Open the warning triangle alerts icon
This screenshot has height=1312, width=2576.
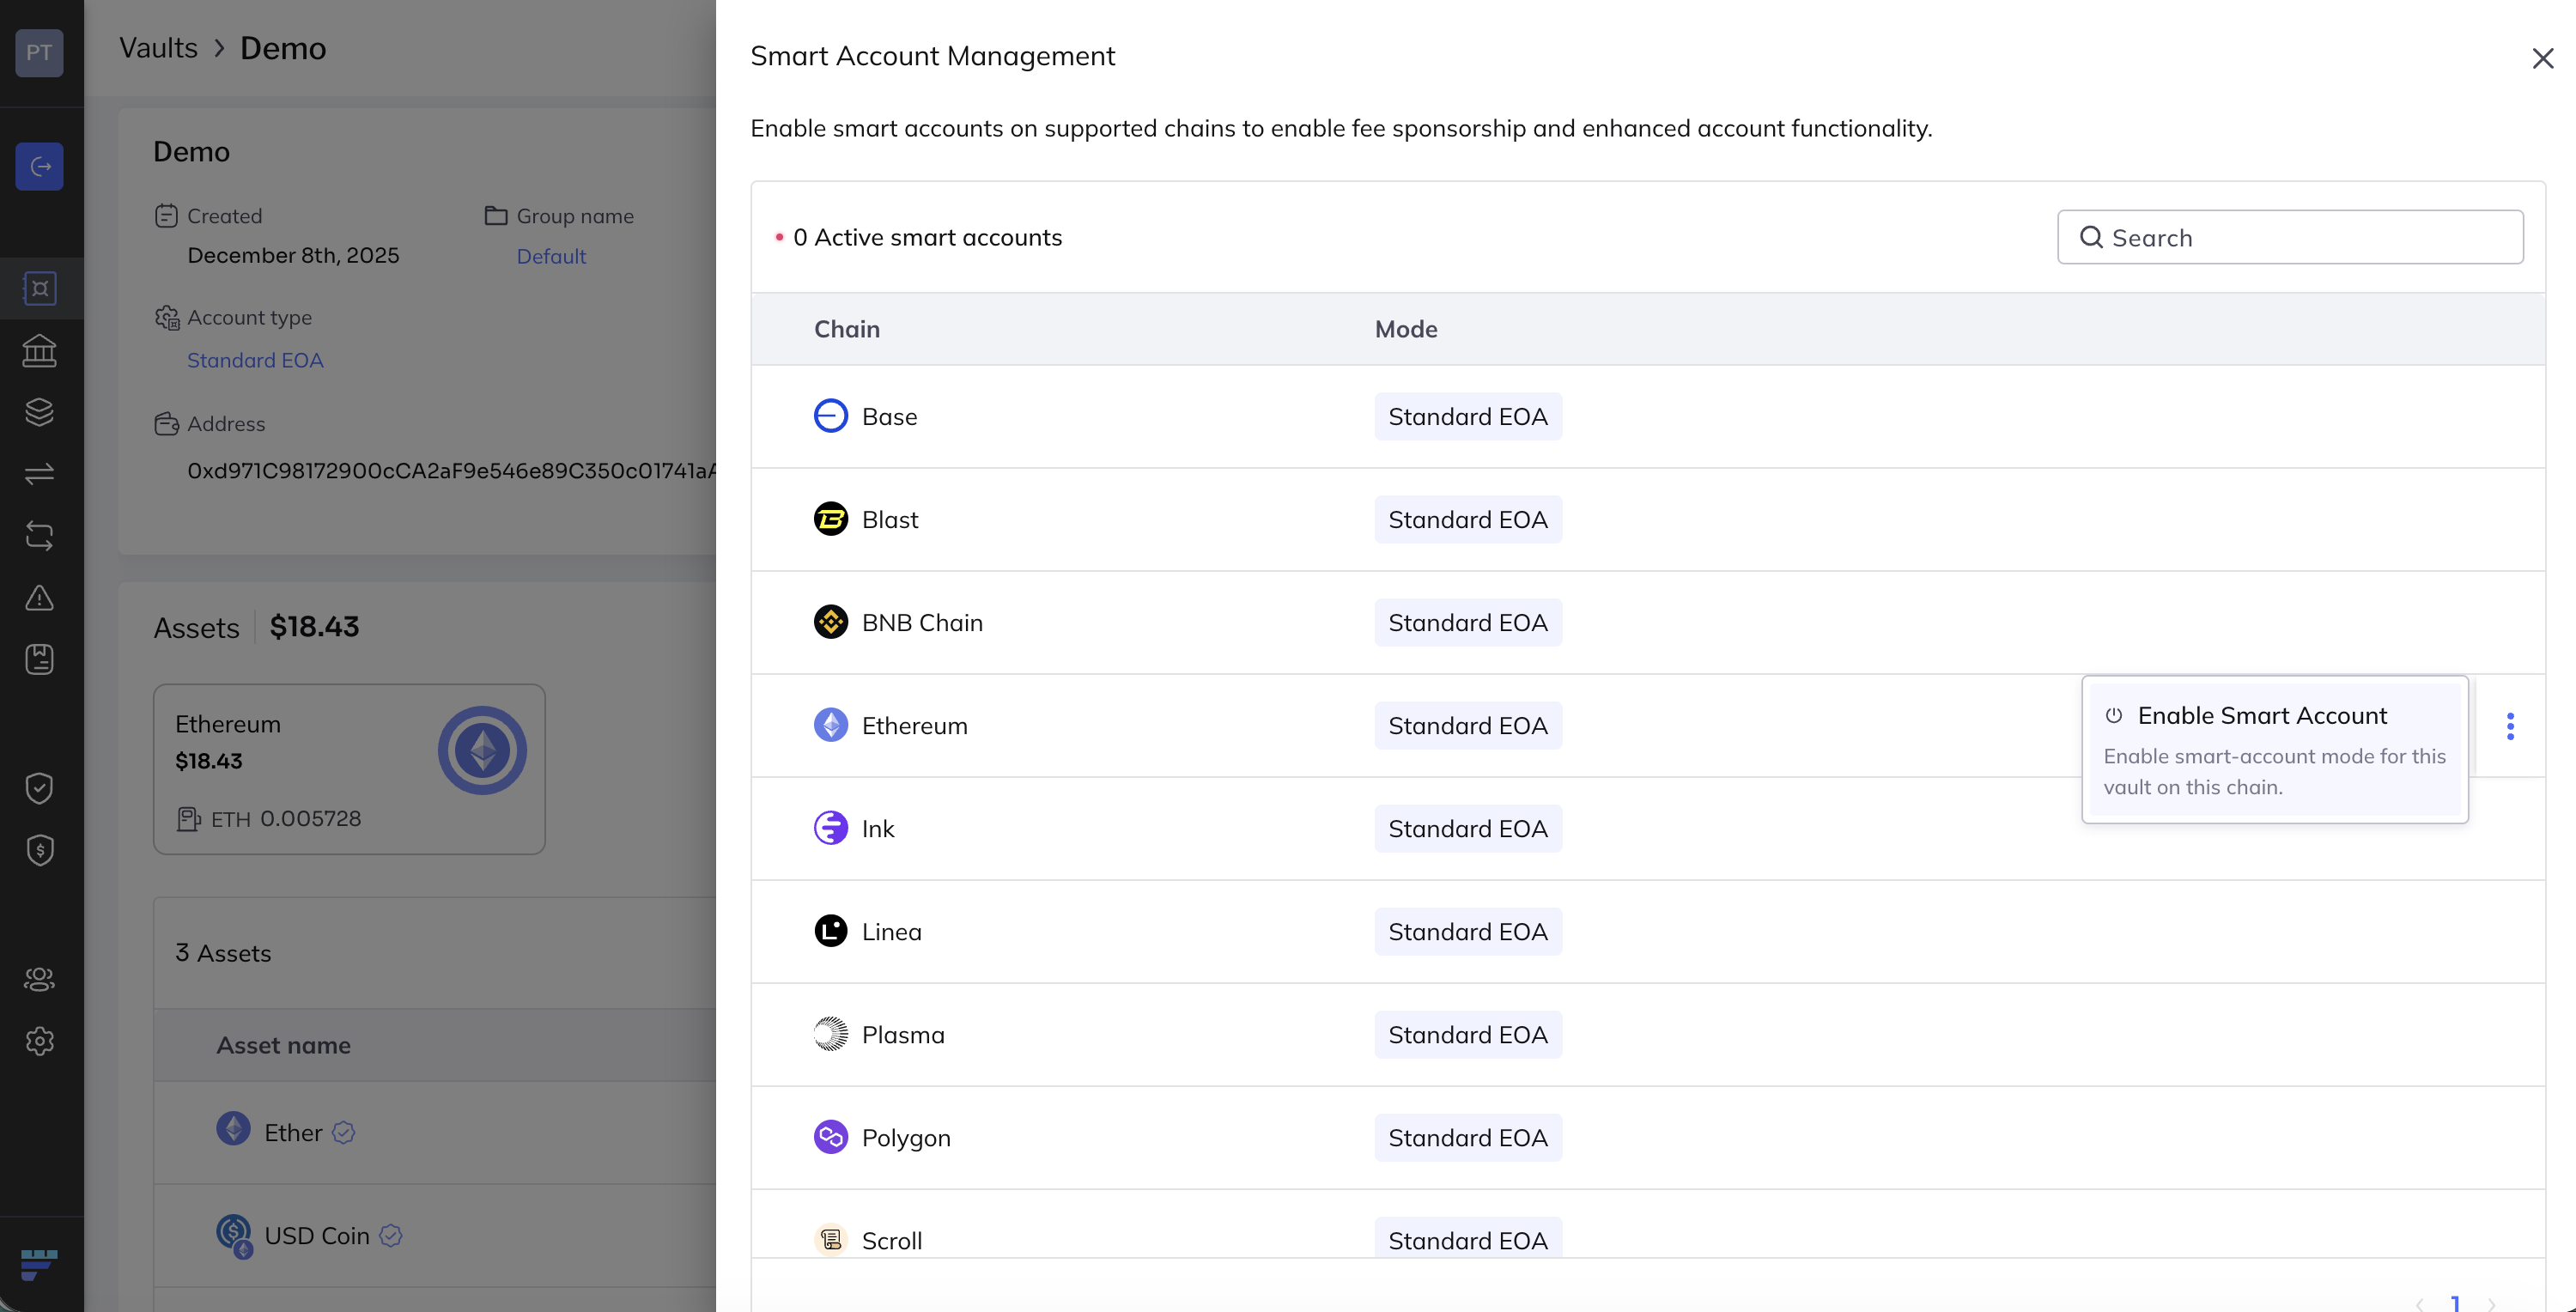(40, 598)
